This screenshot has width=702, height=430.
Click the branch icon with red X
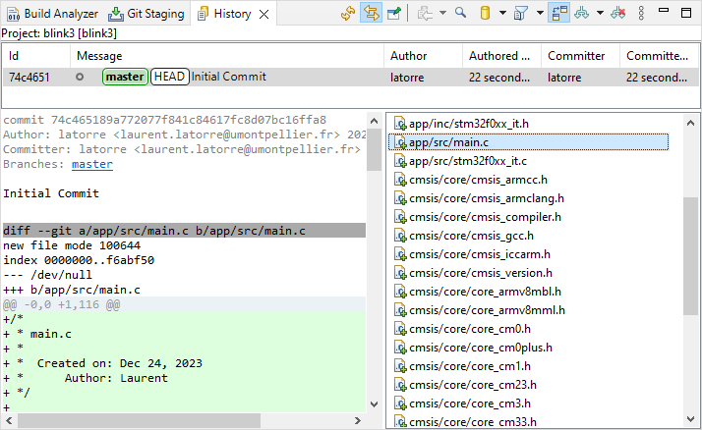point(618,14)
